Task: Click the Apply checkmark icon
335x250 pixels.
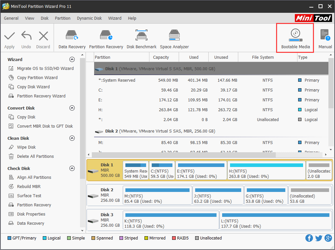Action: pos(10,36)
